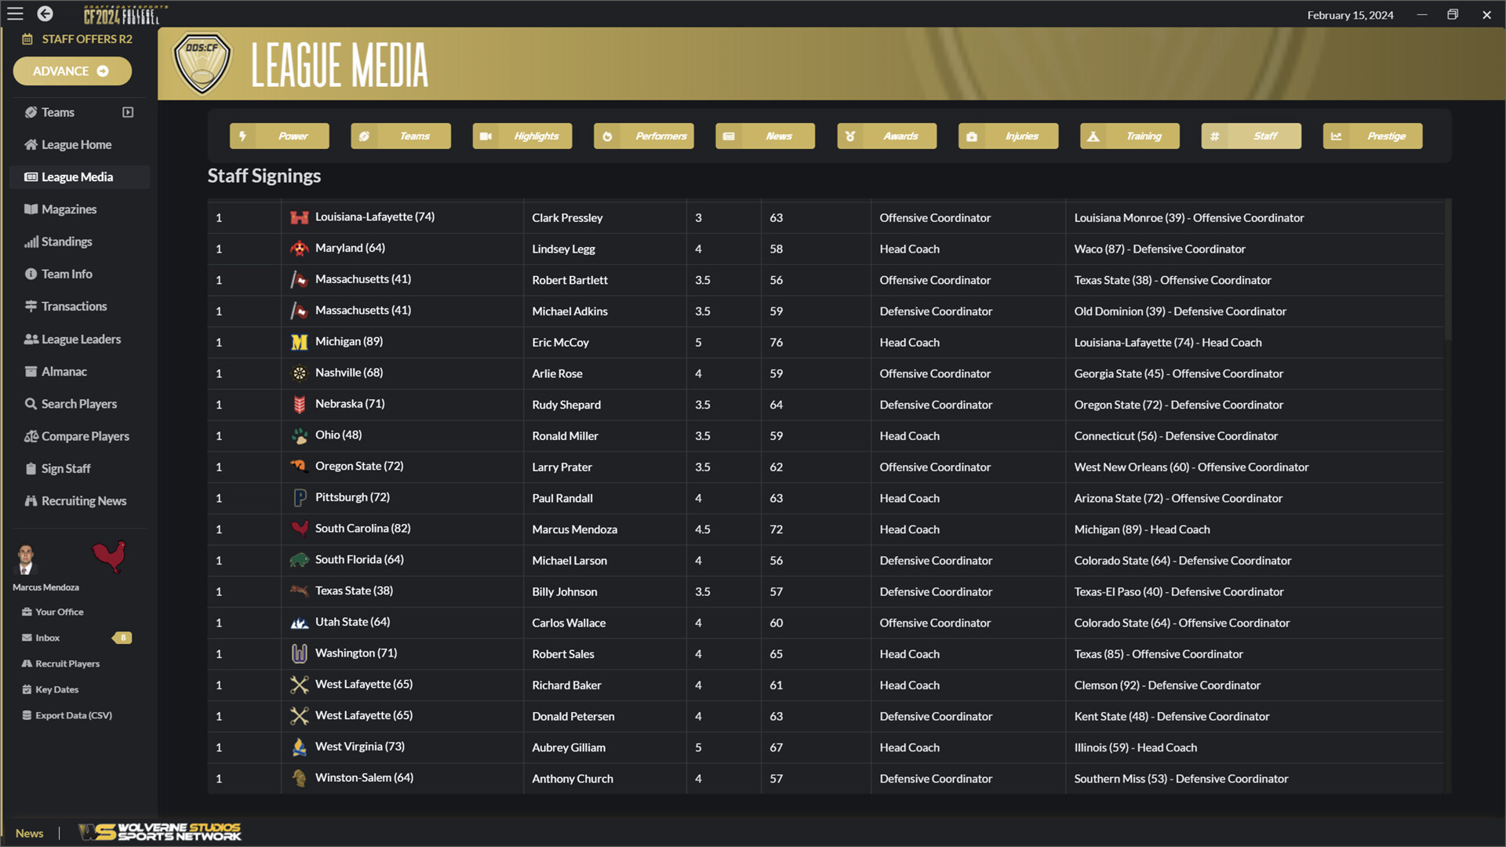Screen dimensions: 1506x847
Task: Open the Compare Players scale icon
Action: point(30,436)
